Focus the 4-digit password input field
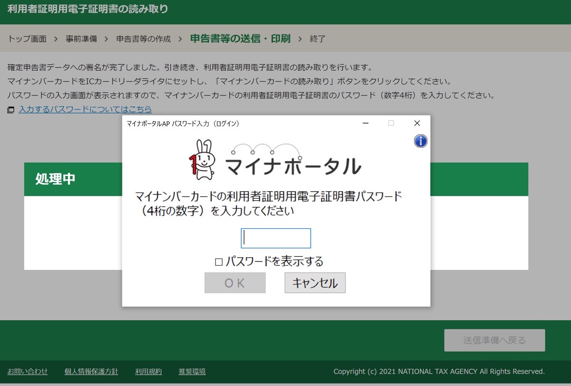Viewport: 571px width, 386px height. 276,238
